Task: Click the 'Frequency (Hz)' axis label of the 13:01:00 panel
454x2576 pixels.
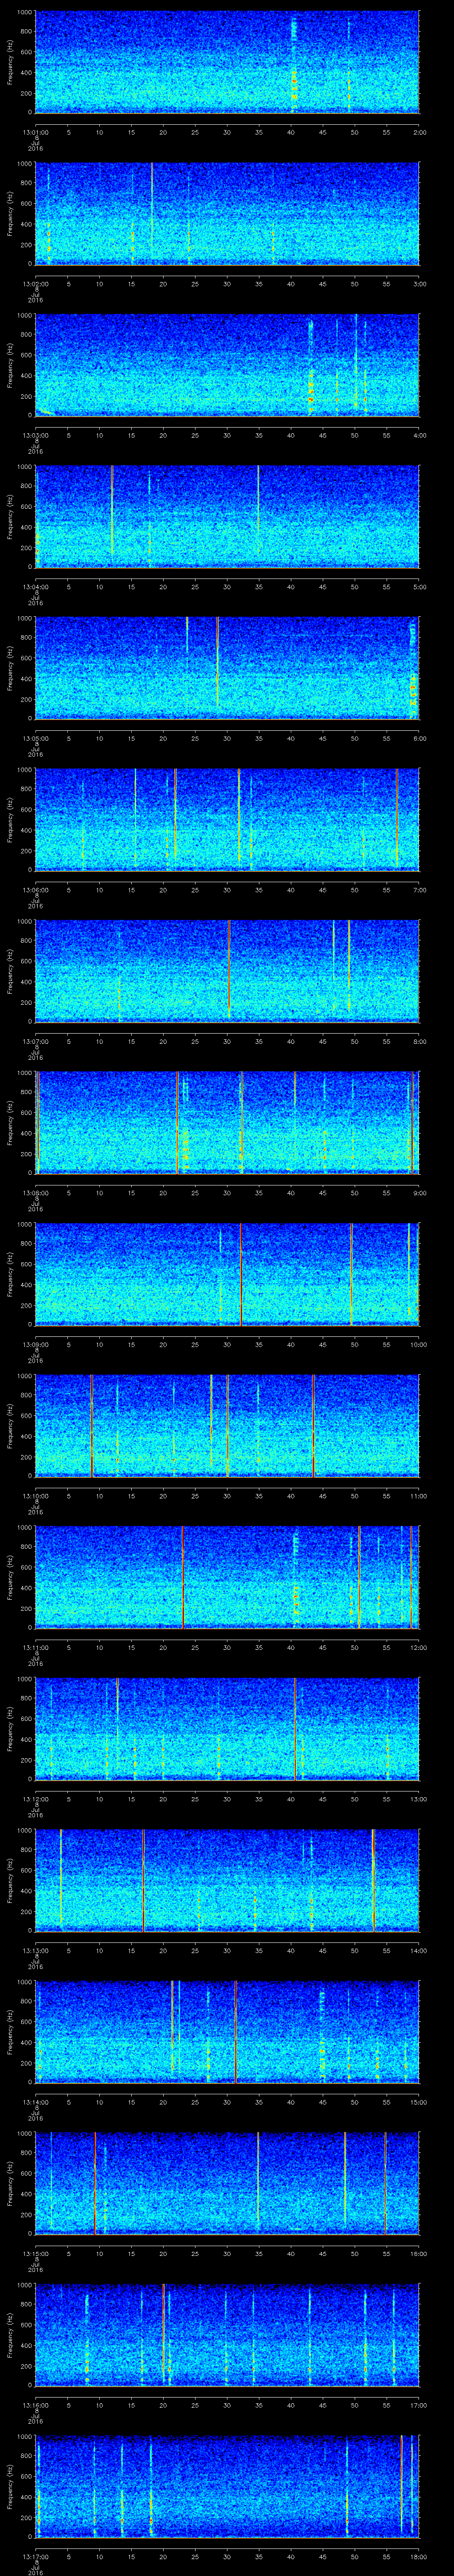Action: point(10,62)
